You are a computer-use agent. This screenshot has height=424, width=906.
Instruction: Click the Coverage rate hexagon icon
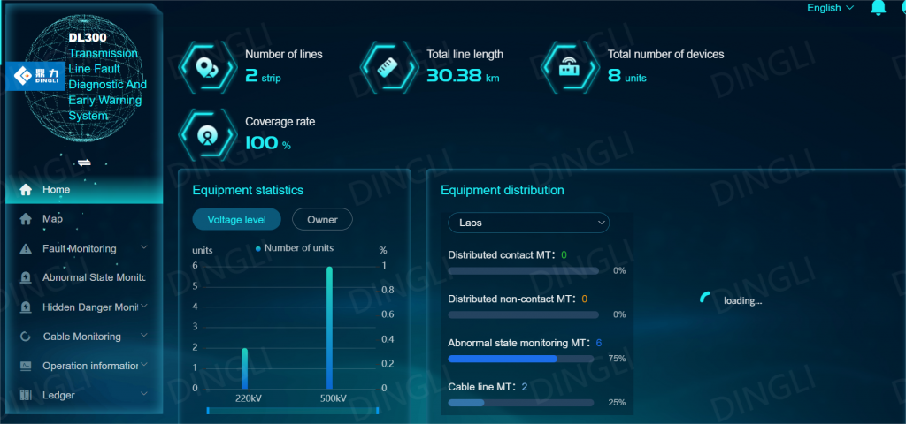coord(208,134)
